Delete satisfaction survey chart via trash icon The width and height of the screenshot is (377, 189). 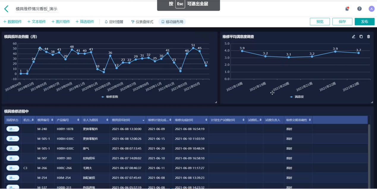click(x=368, y=36)
